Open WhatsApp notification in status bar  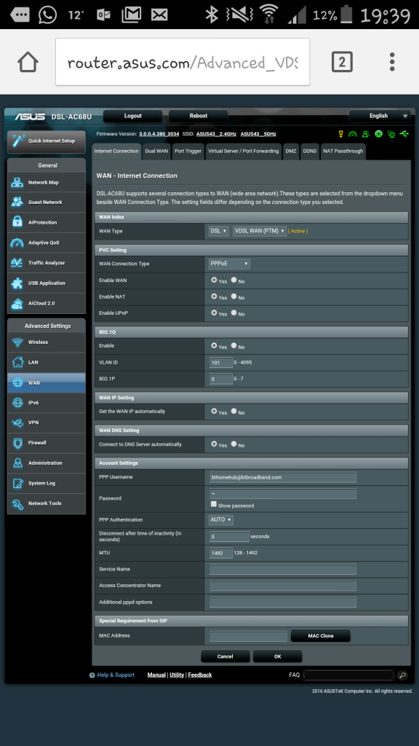[x=47, y=15]
